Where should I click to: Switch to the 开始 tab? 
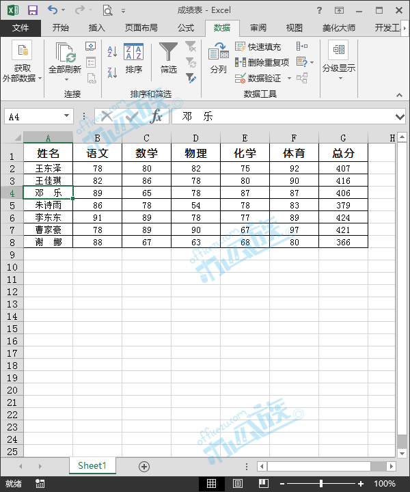tap(60, 28)
